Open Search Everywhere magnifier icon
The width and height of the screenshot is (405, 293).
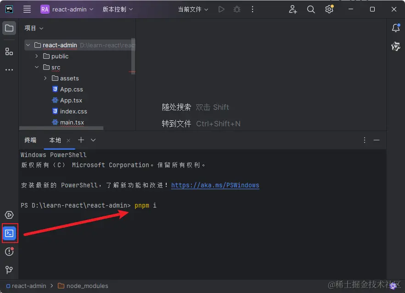point(311,9)
